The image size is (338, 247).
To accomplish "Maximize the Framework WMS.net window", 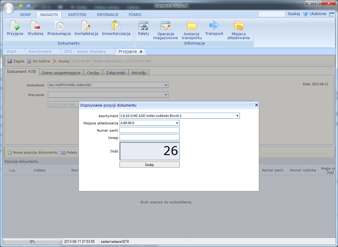I will (x=317, y=3).
